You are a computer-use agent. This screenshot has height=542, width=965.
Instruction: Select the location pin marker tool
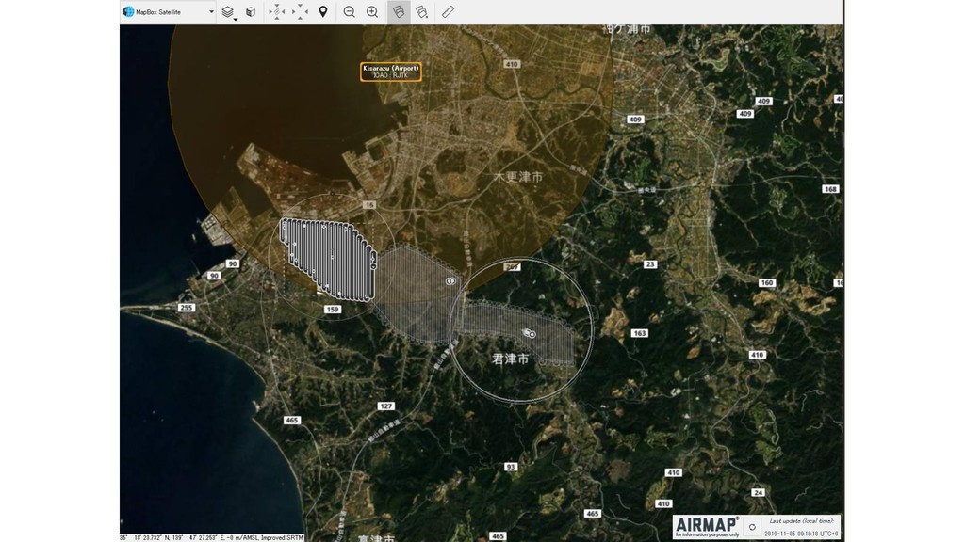(x=323, y=11)
